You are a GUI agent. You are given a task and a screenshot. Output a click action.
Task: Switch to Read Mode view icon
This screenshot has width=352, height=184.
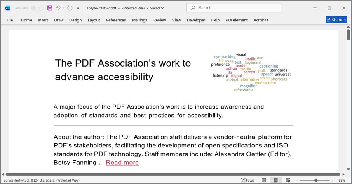264,180
